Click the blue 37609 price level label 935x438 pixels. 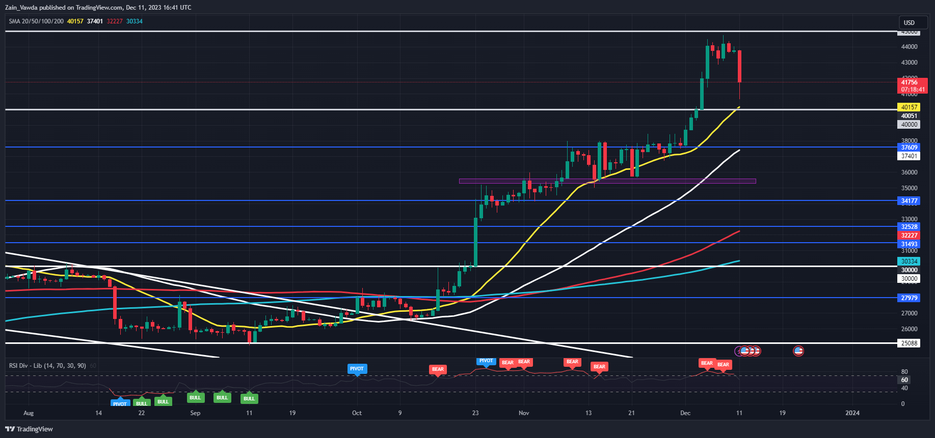pyautogui.click(x=909, y=148)
